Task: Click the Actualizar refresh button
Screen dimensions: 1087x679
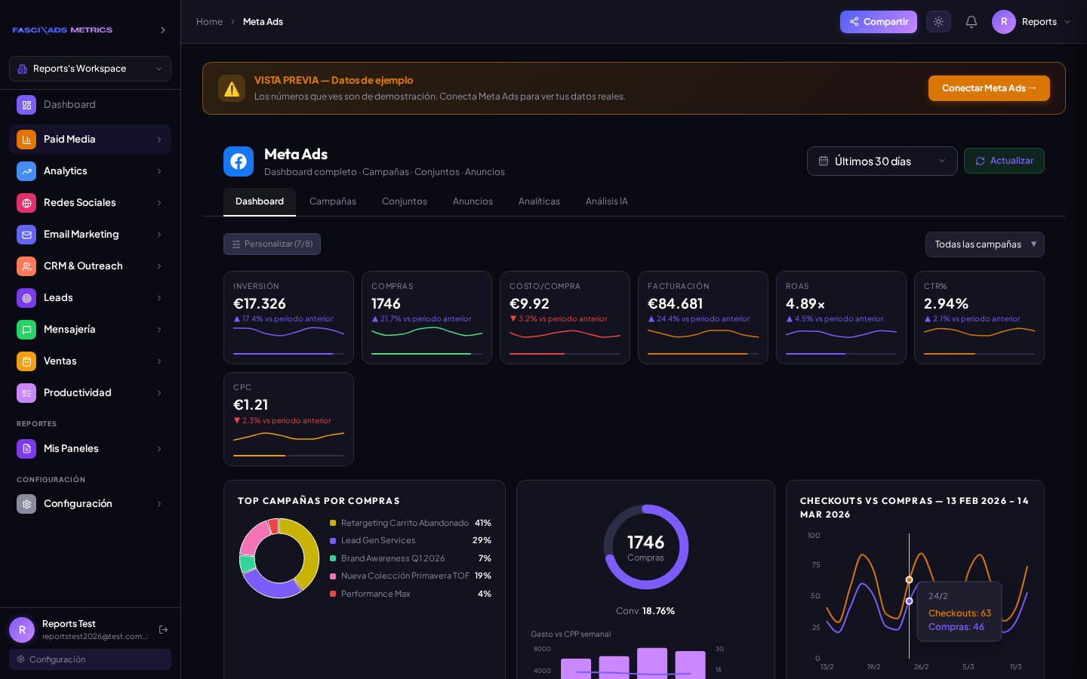Action: (x=1004, y=161)
